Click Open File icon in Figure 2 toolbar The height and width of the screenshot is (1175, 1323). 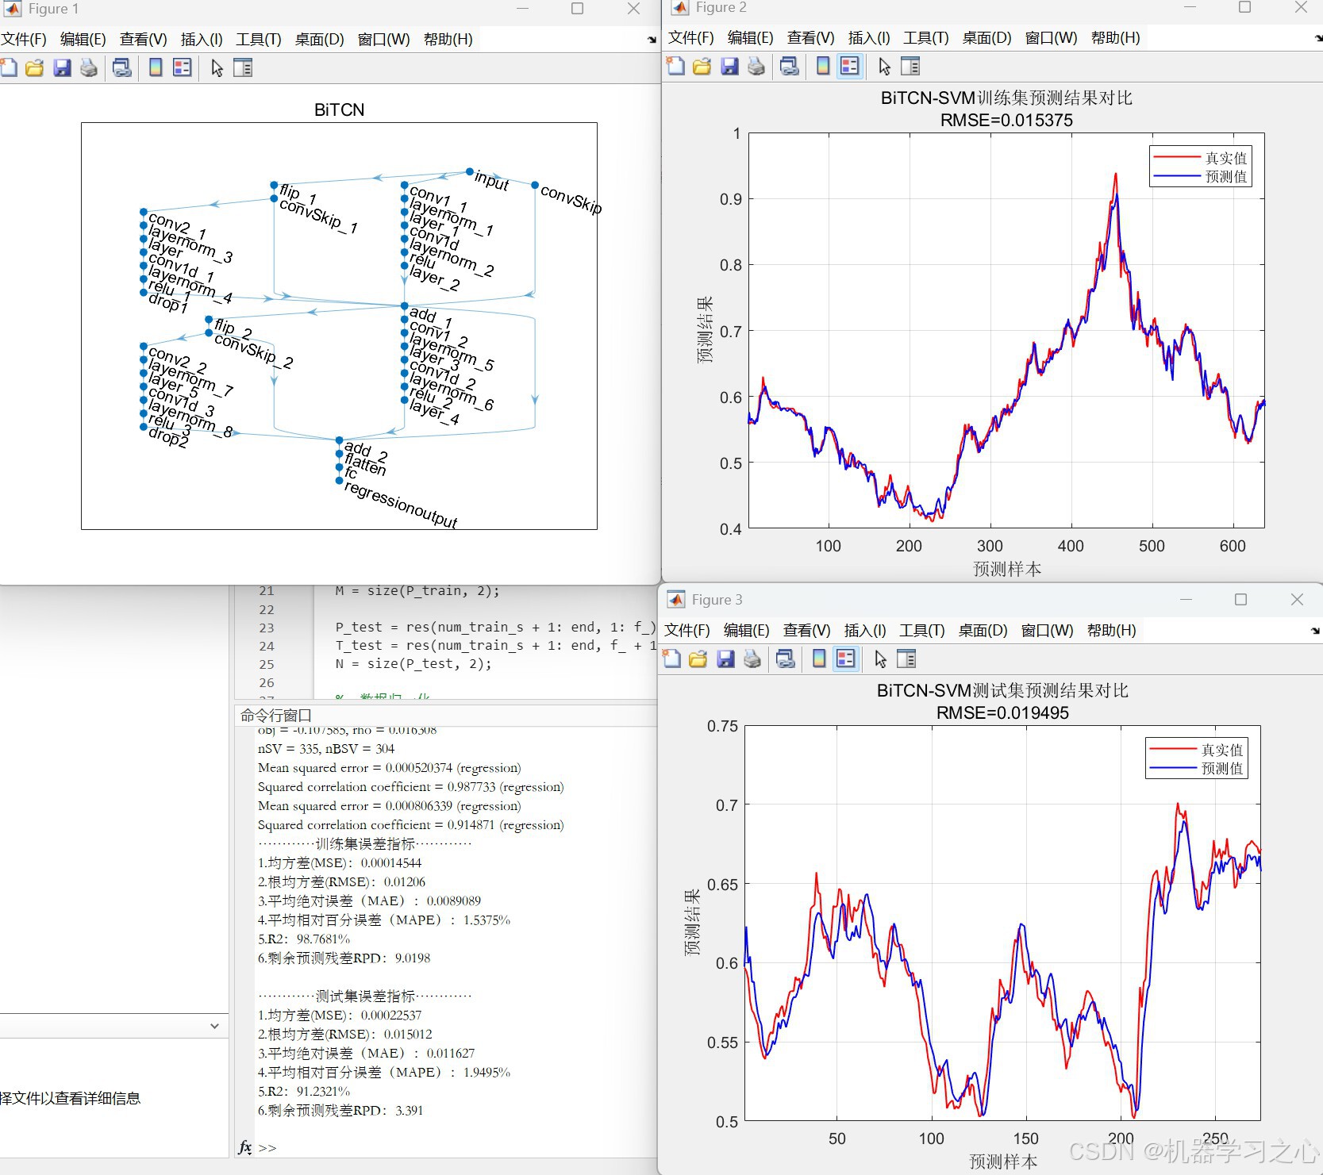pyautogui.click(x=702, y=67)
